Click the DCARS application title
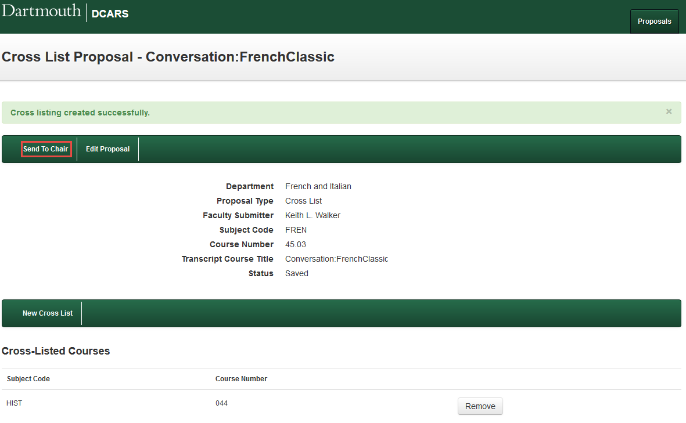The image size is (686, 423). pos(110,13)
